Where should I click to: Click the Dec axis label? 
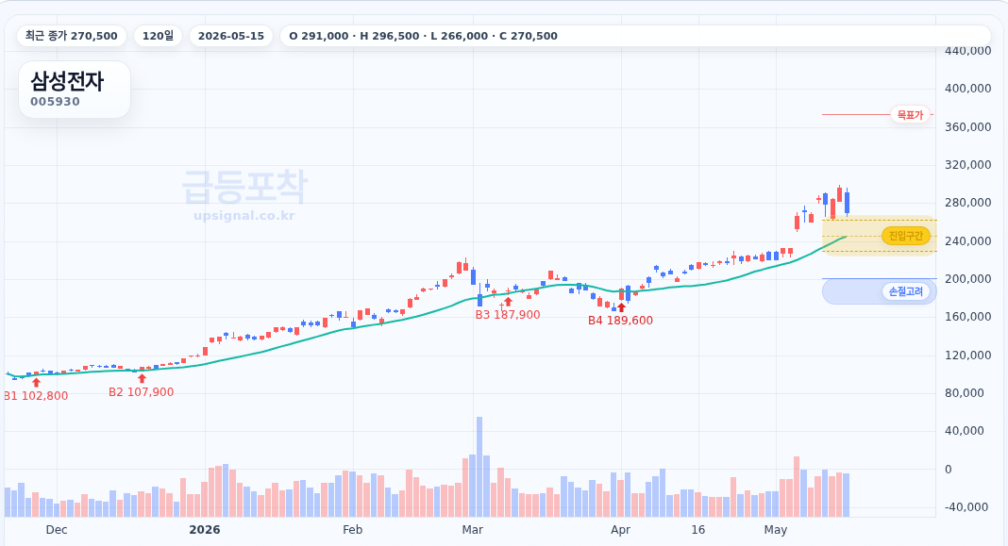point(57,530)
